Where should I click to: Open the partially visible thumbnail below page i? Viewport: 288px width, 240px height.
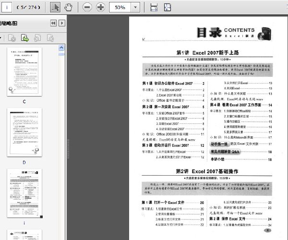click(x=24, y=235)
